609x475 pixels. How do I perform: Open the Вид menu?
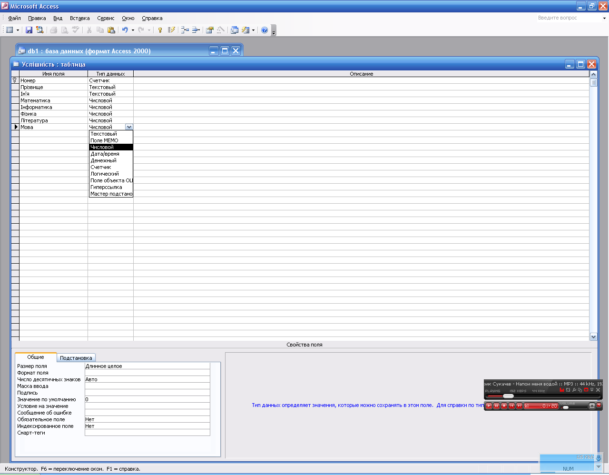click(x=58, y=18)
